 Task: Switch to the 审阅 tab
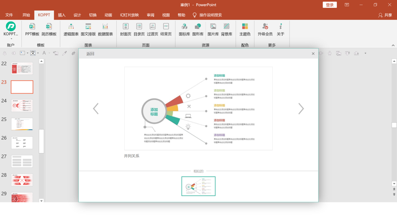[x=150, y=15]
